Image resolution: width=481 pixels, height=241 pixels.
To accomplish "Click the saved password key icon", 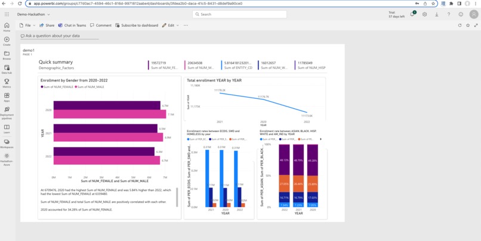I will [417, 4].
